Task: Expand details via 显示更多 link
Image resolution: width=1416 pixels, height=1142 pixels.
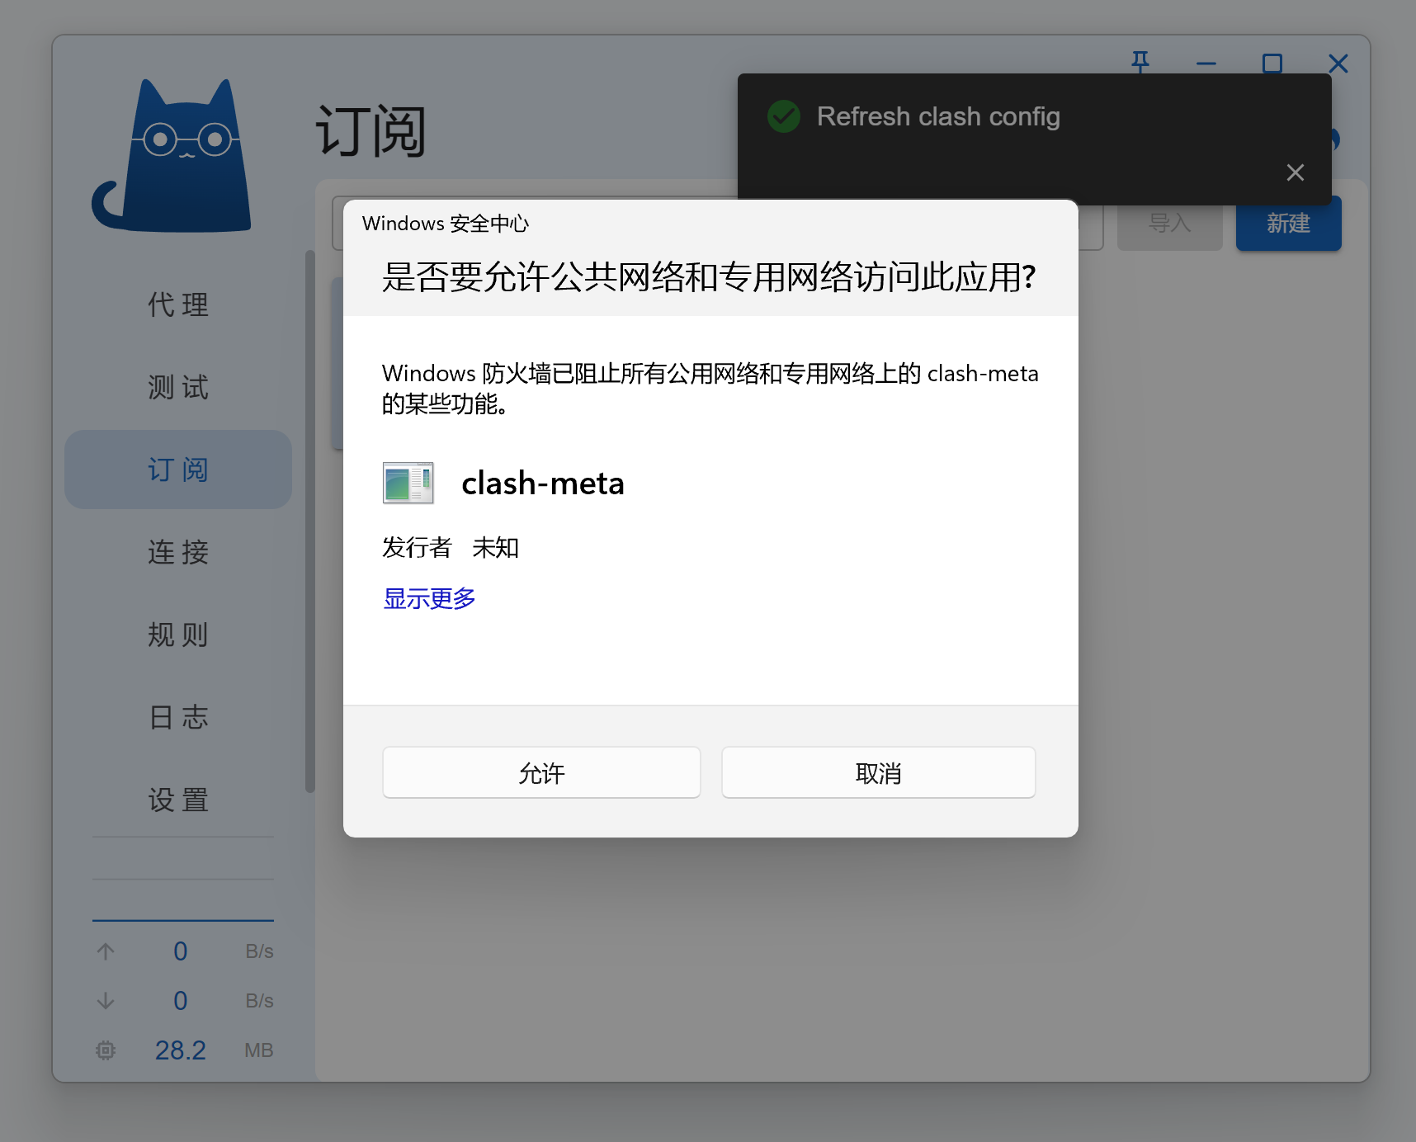Action: click(x=429, y=598)
